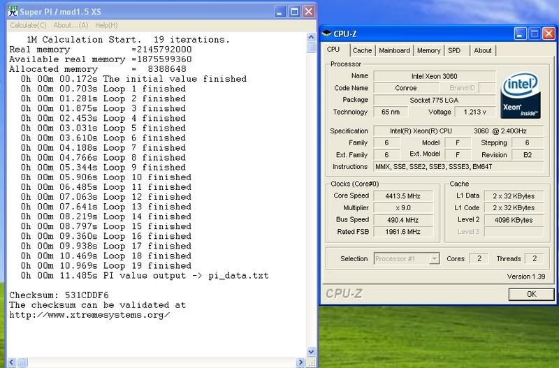Click the OK button in CPU-Z
Image resolution: width=559 pixels, height=368 pixels.
point(531,294)
